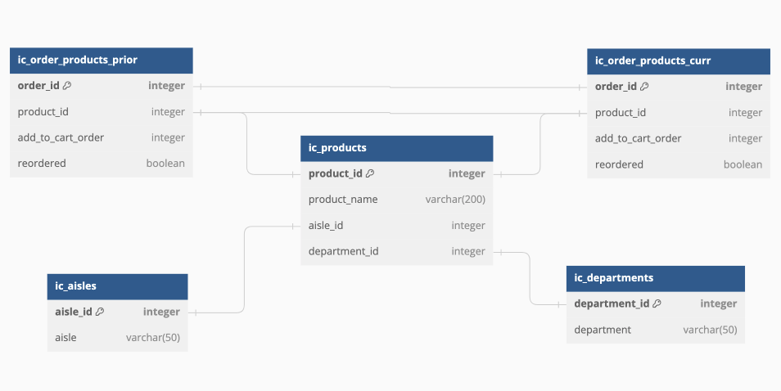This screenshot has width=781, height=391.
Task: Click the department_id column in ic_products
Action: [x=396, y=252]
